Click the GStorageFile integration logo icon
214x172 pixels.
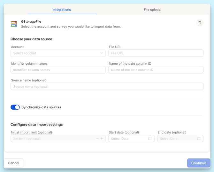coord(14,24)
